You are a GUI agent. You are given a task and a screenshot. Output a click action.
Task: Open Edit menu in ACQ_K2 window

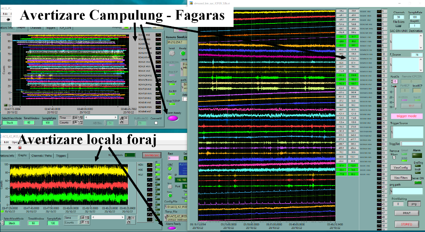(x=6, y=142)
